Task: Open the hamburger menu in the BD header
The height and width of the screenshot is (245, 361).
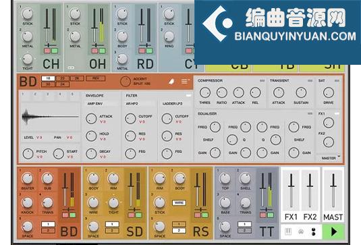Action: [185, 82]
